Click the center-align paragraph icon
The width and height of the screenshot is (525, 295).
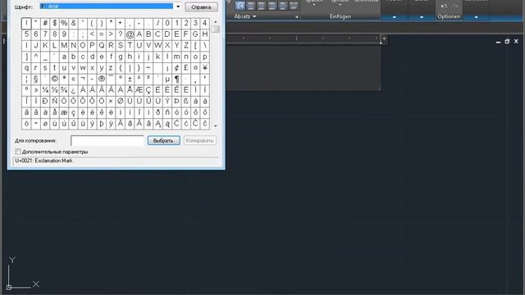[262, 6]
